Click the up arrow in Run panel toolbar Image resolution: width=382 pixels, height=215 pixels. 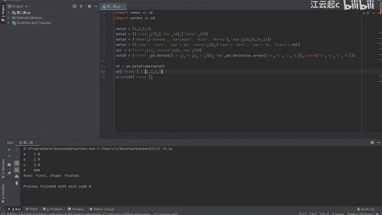[x=17, y=150]
